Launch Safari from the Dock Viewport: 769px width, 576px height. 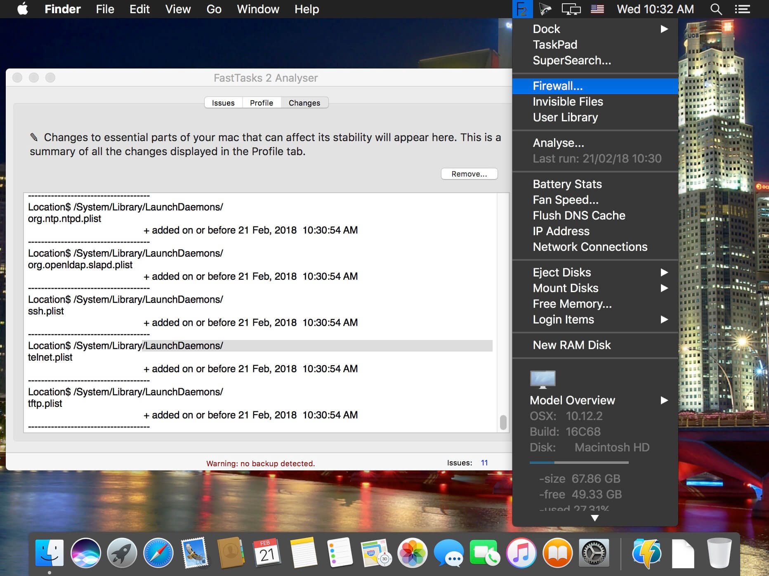coord(158,553)
